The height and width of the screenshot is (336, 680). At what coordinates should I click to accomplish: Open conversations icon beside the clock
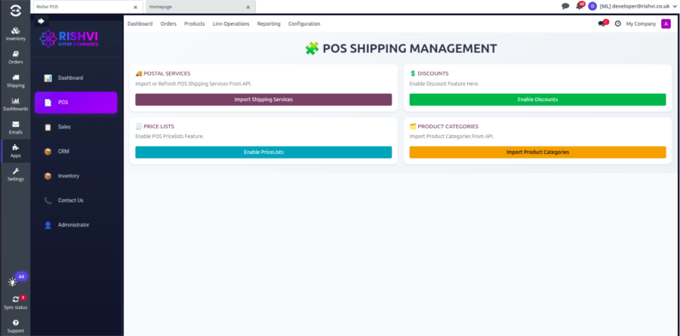602,24
